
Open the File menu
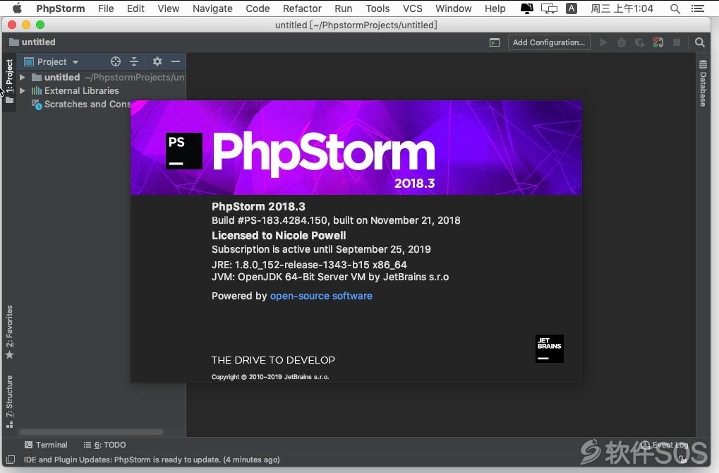click(106, 8)
